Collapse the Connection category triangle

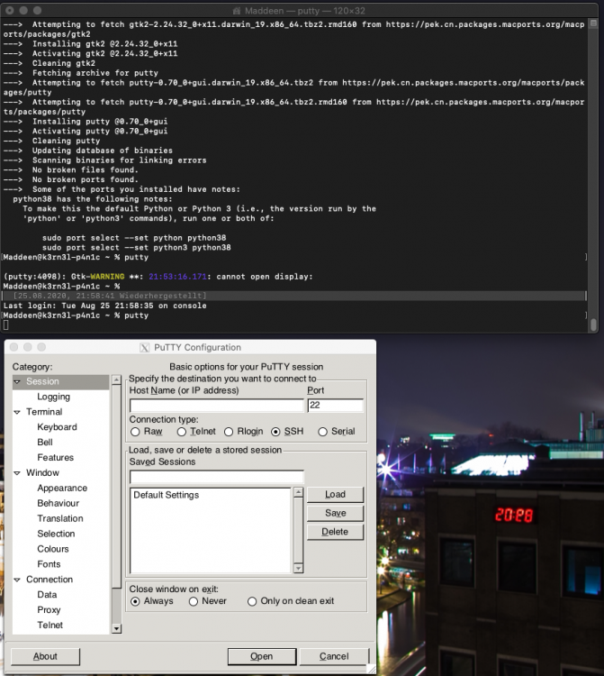pos(17,580)
